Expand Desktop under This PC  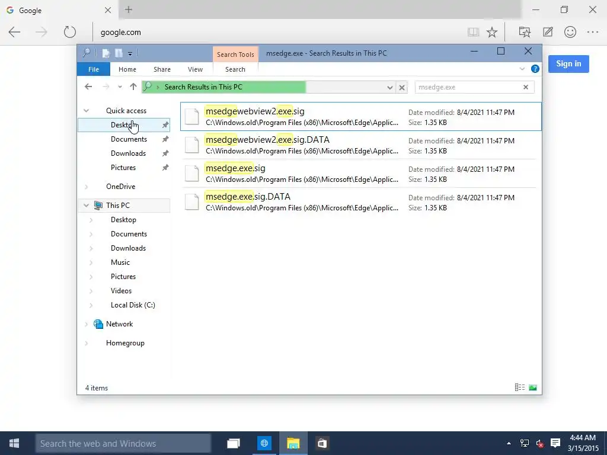[91, 220]
